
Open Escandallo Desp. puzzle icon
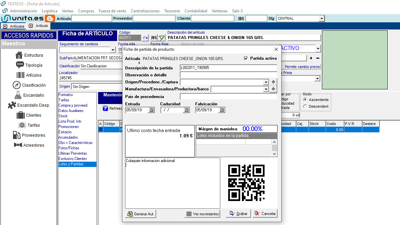[x=12, y=105]
